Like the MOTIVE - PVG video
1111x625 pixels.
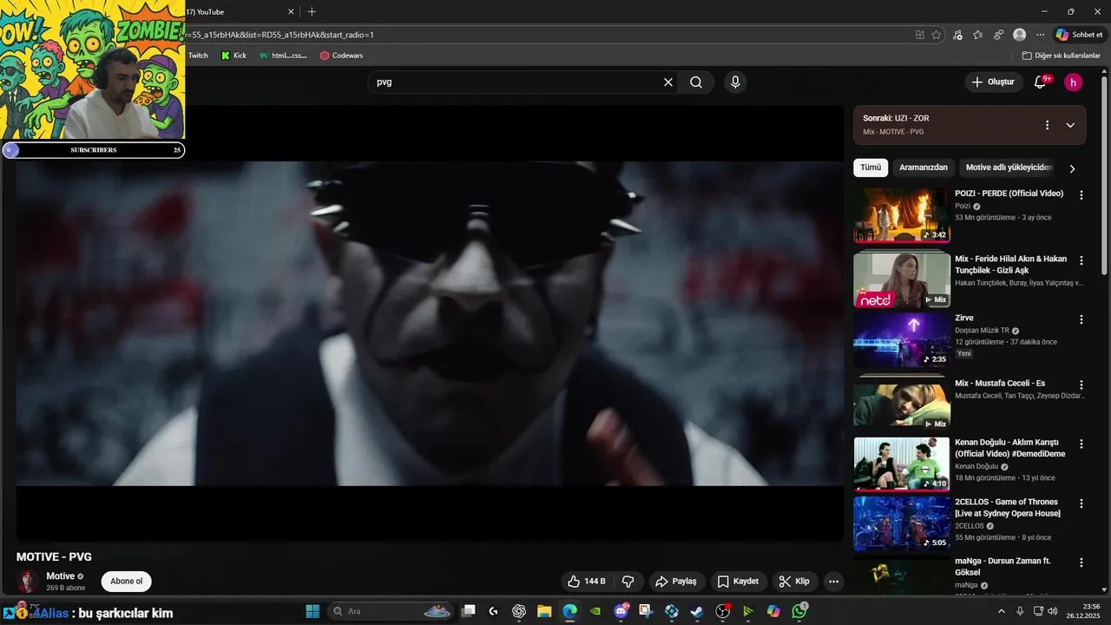pyautogui.click(x=587, y=582)
